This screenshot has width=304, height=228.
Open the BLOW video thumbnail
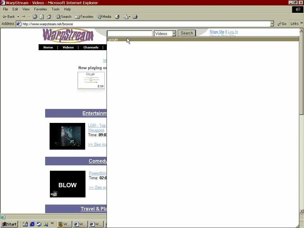(x=67, y=184)
